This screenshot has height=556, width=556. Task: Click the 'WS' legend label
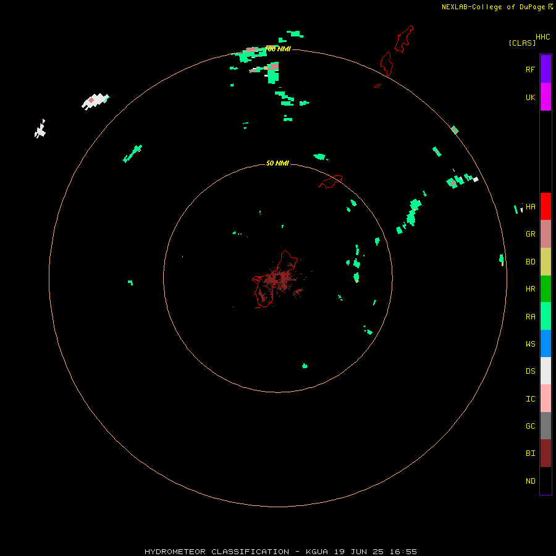(x=530, y=343)
